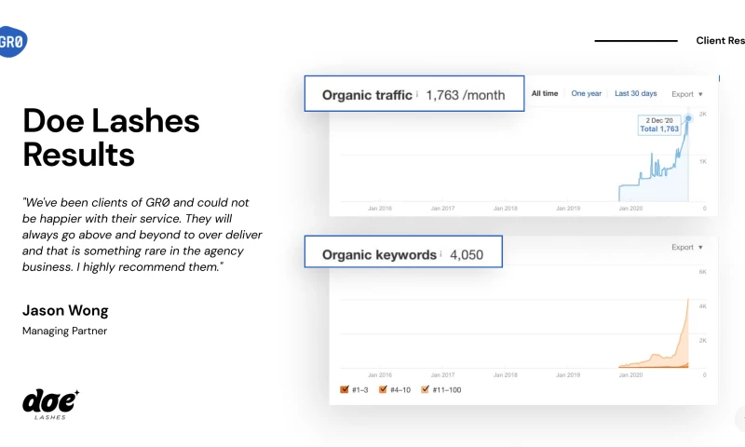The width and height of the screenshot is (745, 447).
Task: Switch to the Last 30 days range
Action: point(635,93)
